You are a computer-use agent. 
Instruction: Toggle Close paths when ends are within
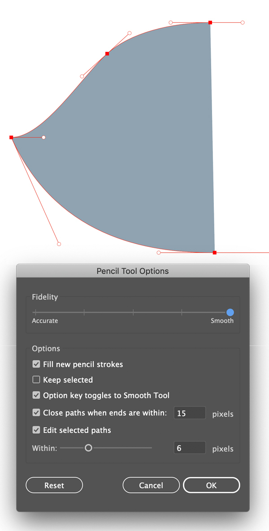[36, 413]
